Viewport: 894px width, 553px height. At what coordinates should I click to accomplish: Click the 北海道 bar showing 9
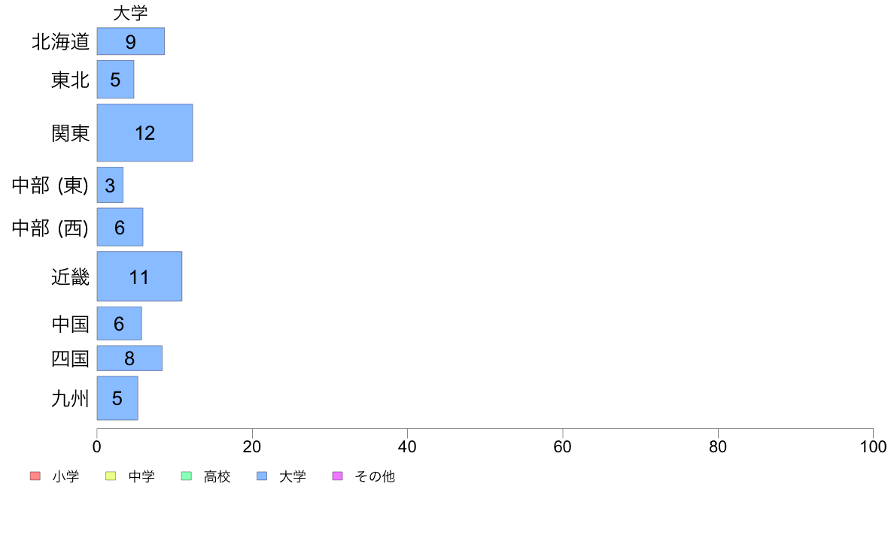[130, 41]
